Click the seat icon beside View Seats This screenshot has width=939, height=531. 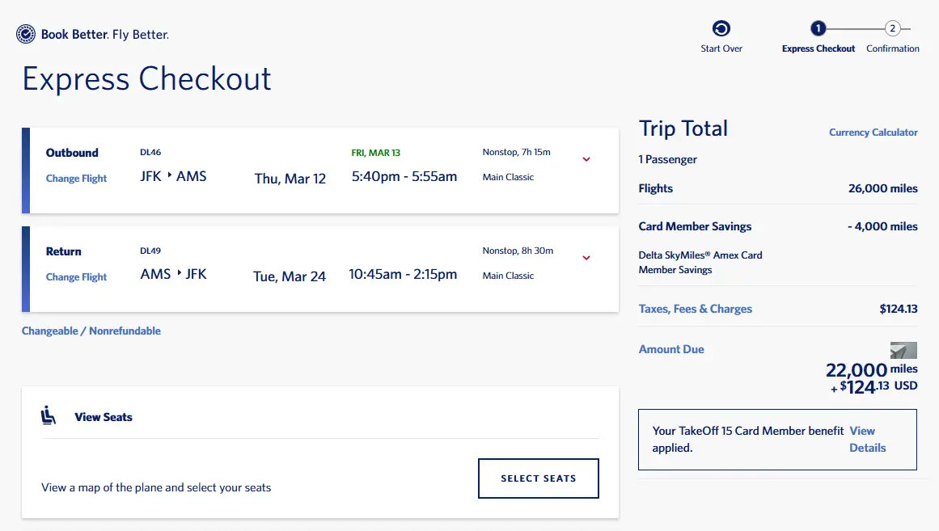[x=49, y=416]
